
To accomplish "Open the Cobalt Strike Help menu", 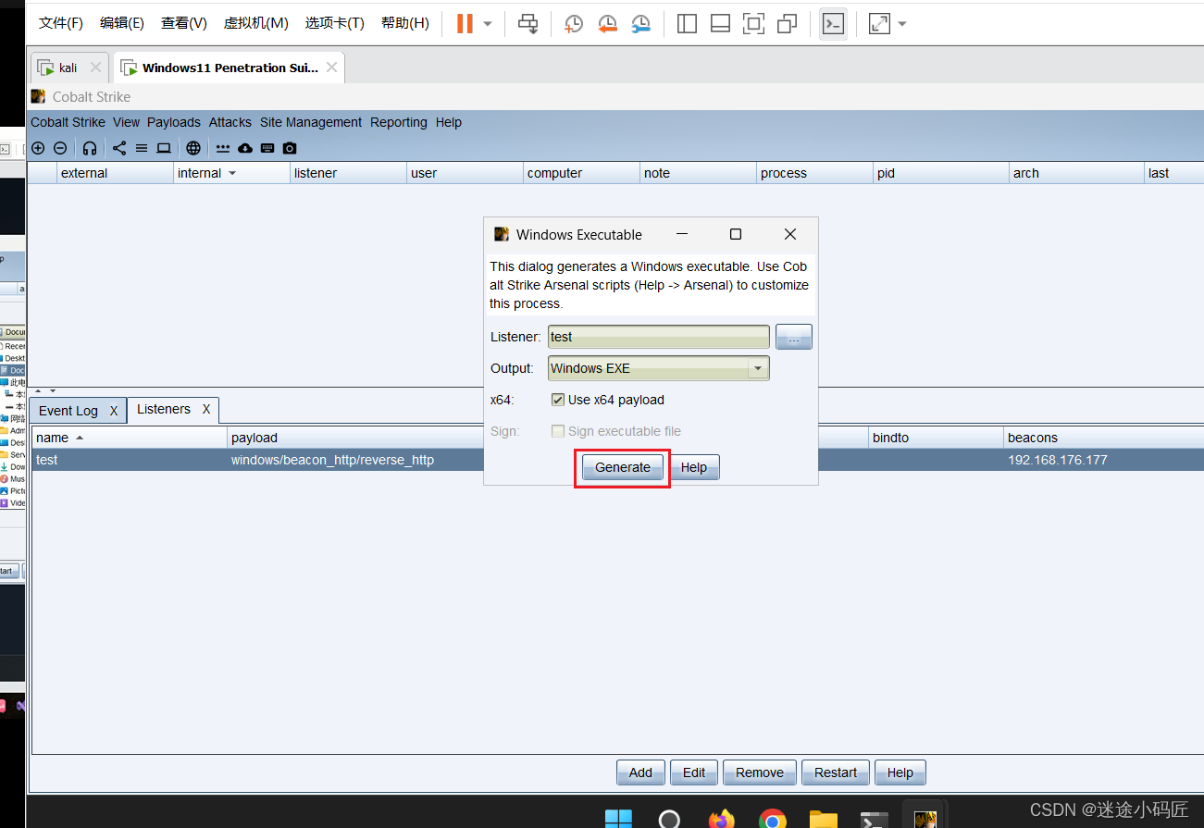I will click(x=449, y=122).
